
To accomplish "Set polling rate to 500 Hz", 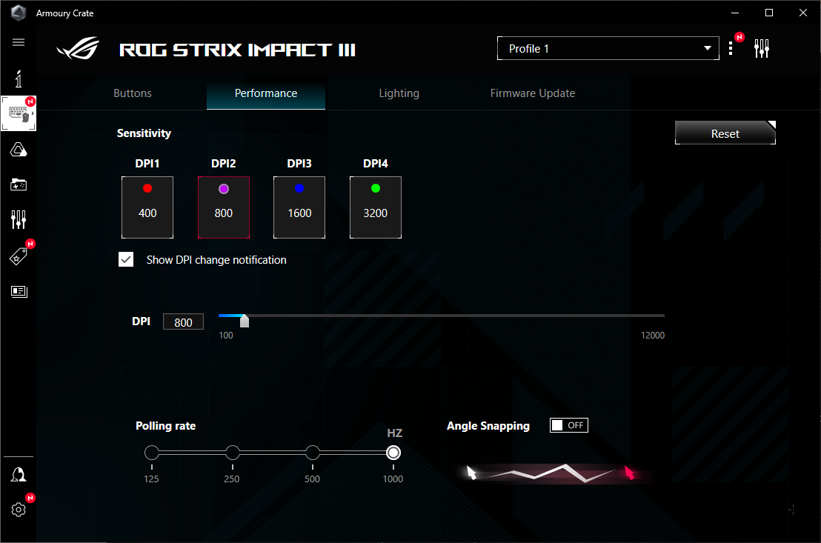I will coord(313,453).
